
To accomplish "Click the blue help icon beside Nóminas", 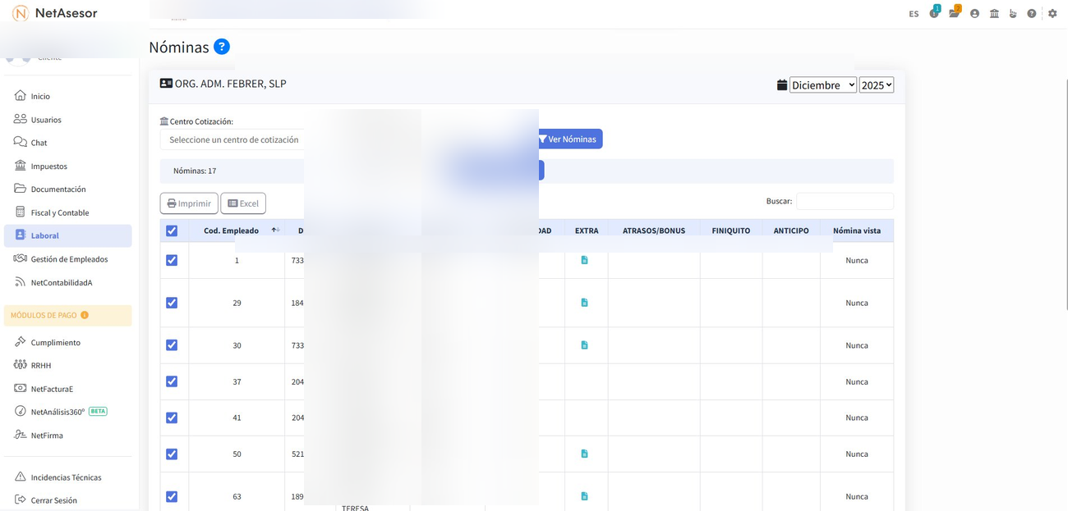I will click(222, 47).
